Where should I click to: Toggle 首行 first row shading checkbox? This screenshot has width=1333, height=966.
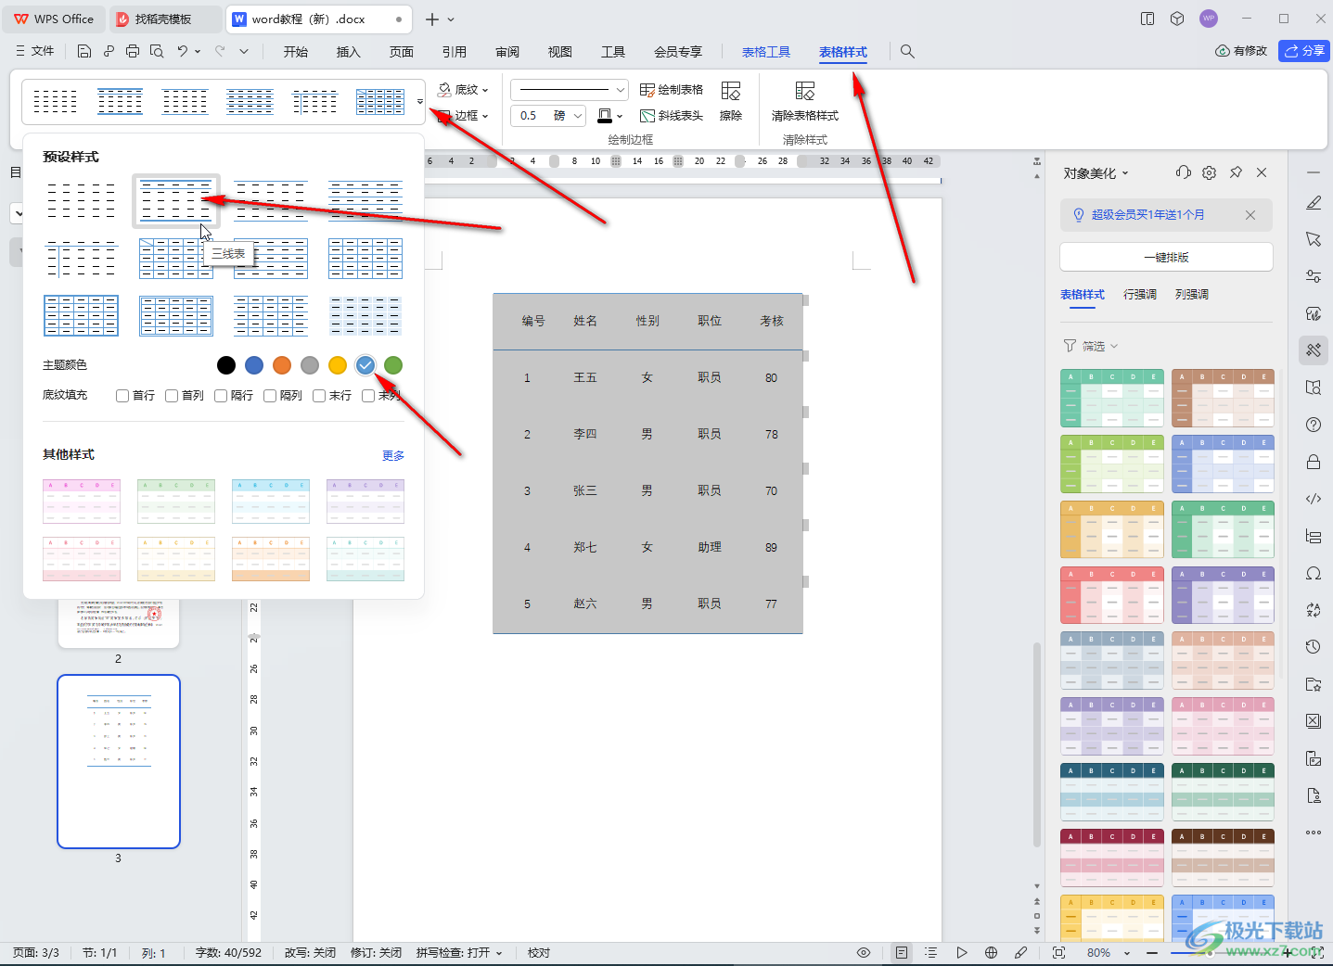[x=122, y=396]
